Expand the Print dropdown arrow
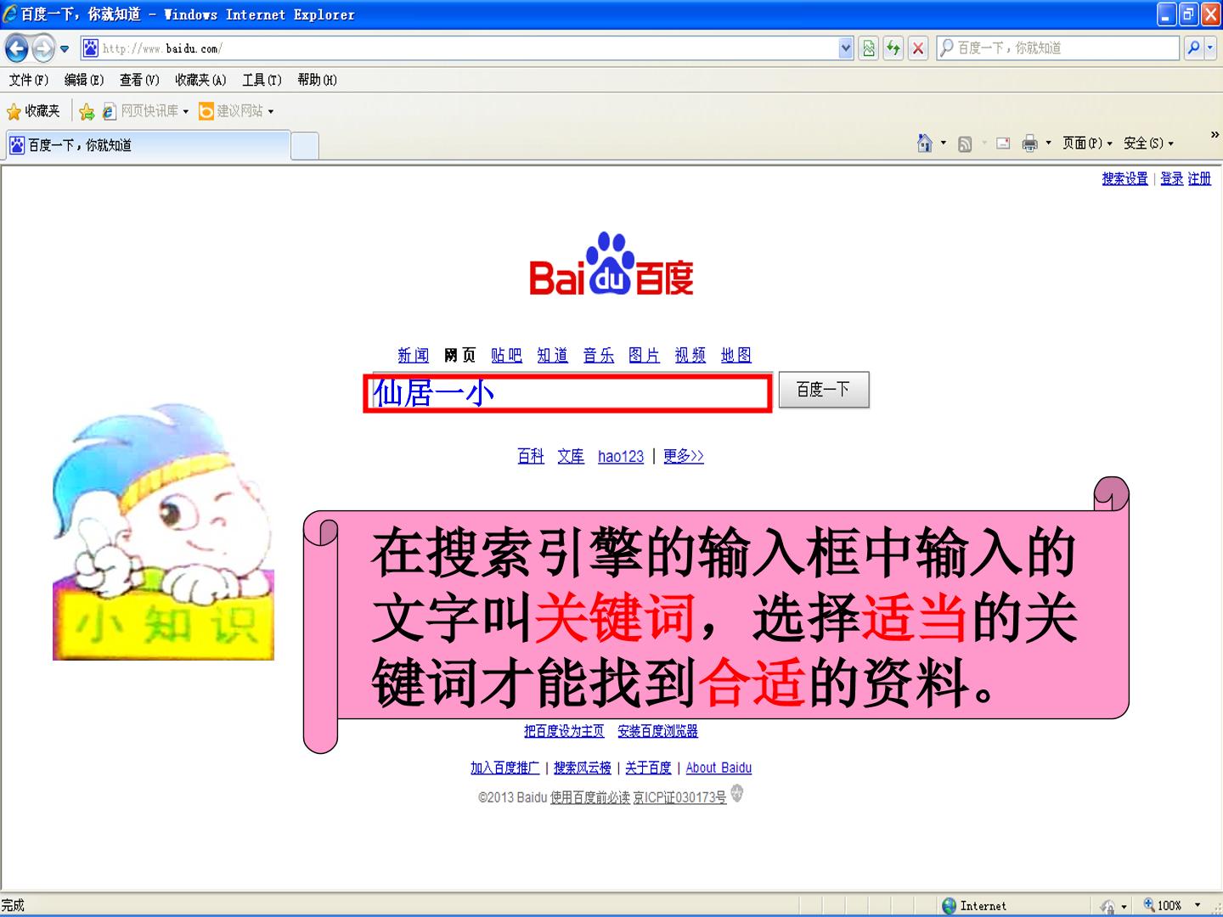Screen dimensions: 1223x917 (x=1048, y=143)
